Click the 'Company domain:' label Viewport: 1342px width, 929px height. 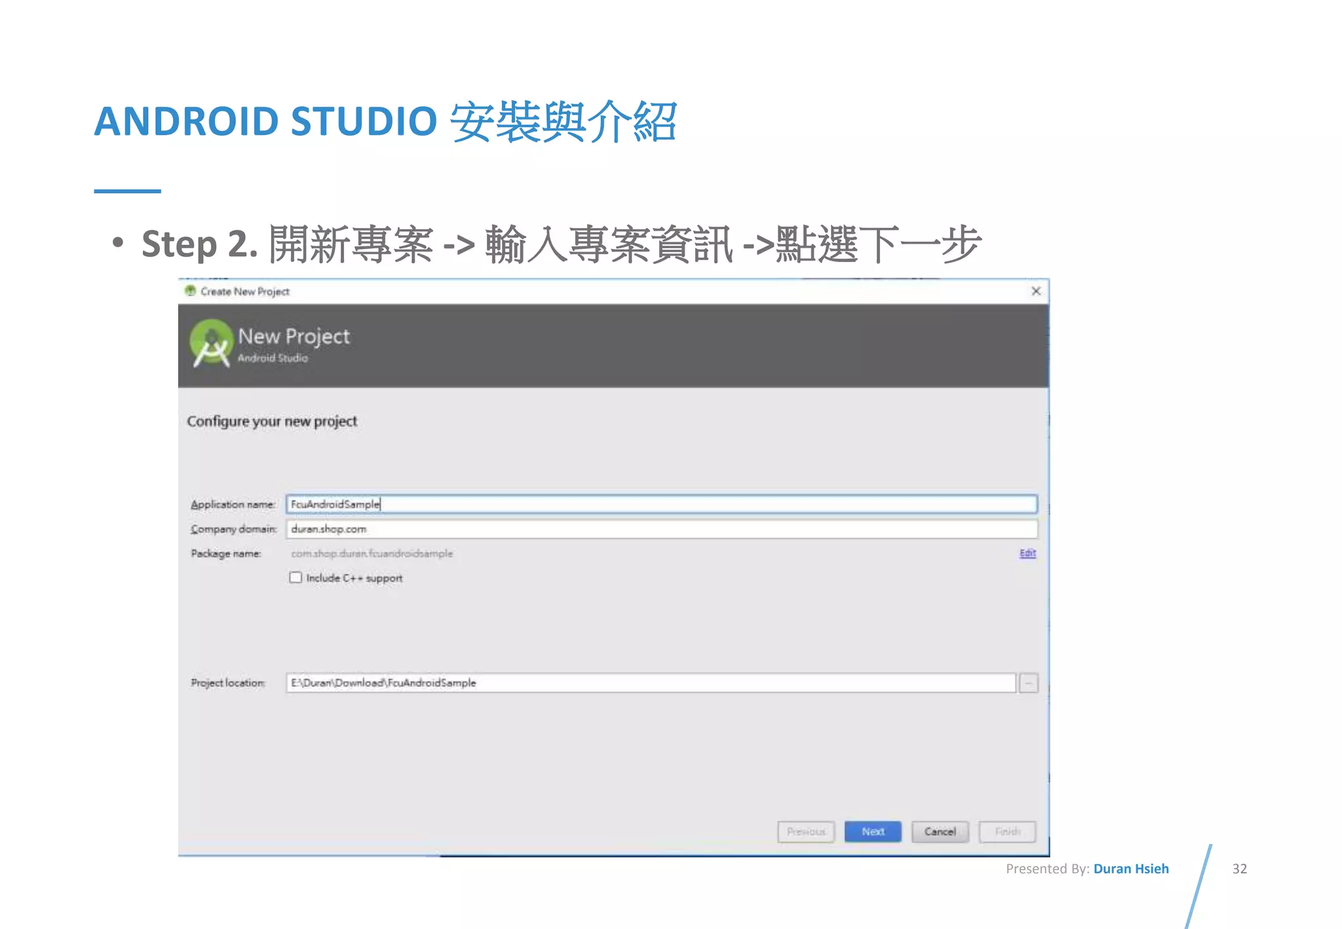(x=234, y=529)
